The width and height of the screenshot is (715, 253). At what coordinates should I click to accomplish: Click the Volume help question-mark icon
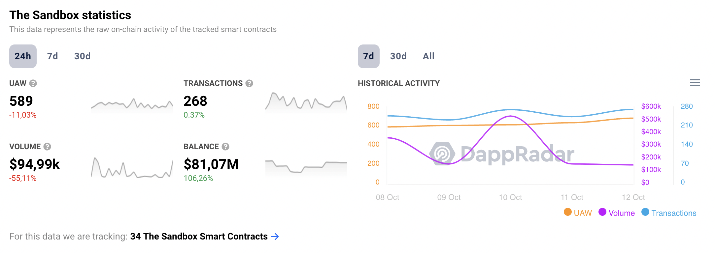[x=47, y=147]
